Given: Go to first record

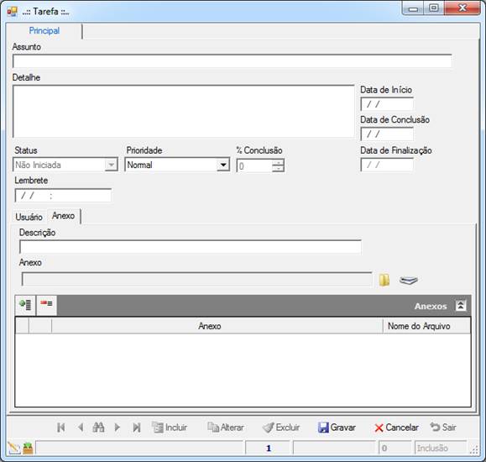Looking at the screenshot, I should 61,428.
